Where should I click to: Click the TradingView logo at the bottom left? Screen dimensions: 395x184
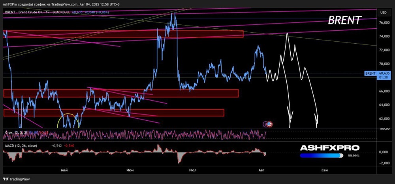(x=16, y=179)
